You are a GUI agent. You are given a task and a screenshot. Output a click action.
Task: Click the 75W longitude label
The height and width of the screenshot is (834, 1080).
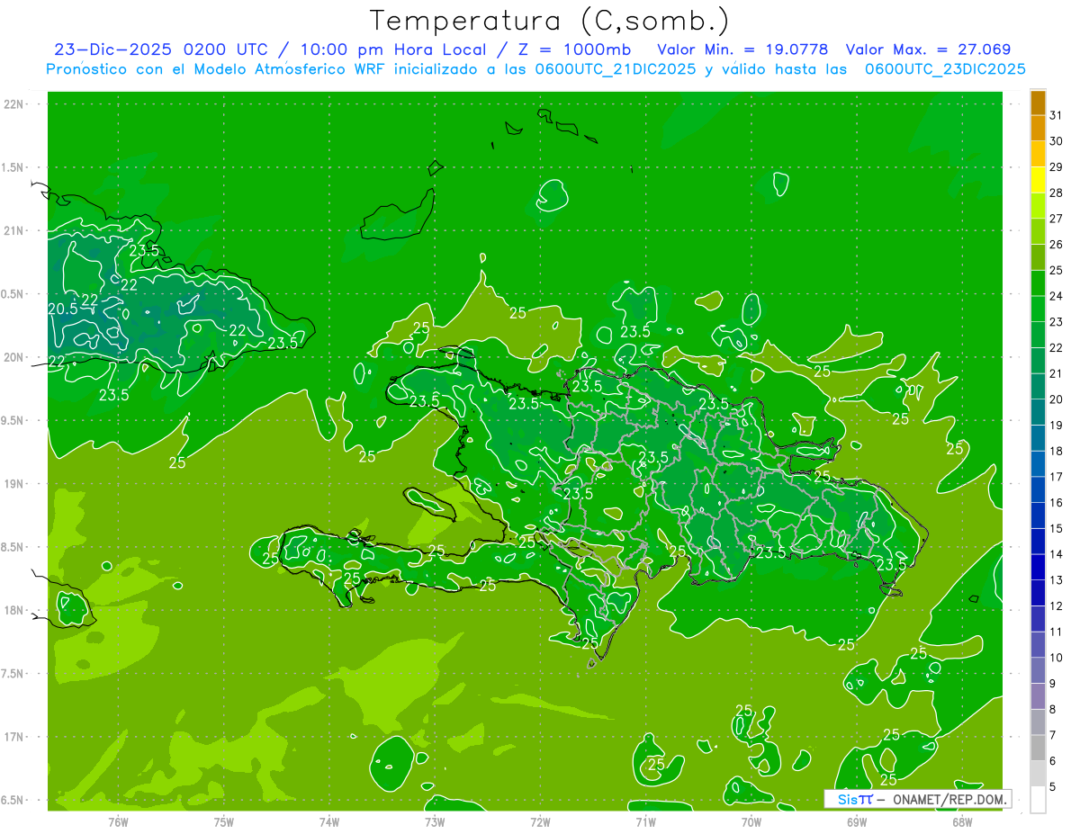tap(224, 822)
